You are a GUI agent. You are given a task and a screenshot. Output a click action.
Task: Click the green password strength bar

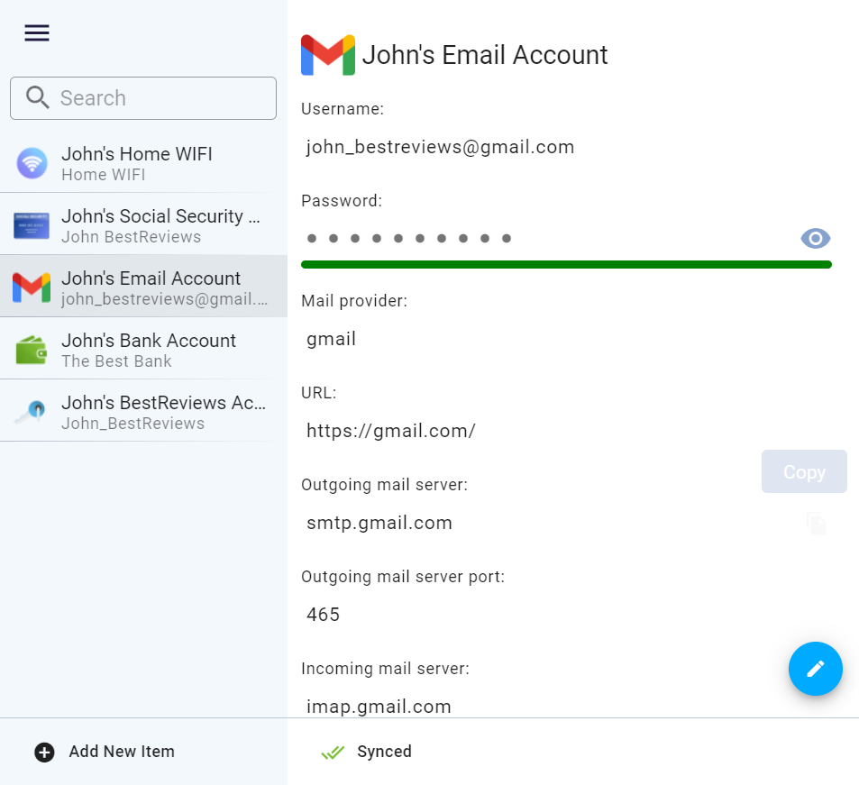click(x=566, y=264)
